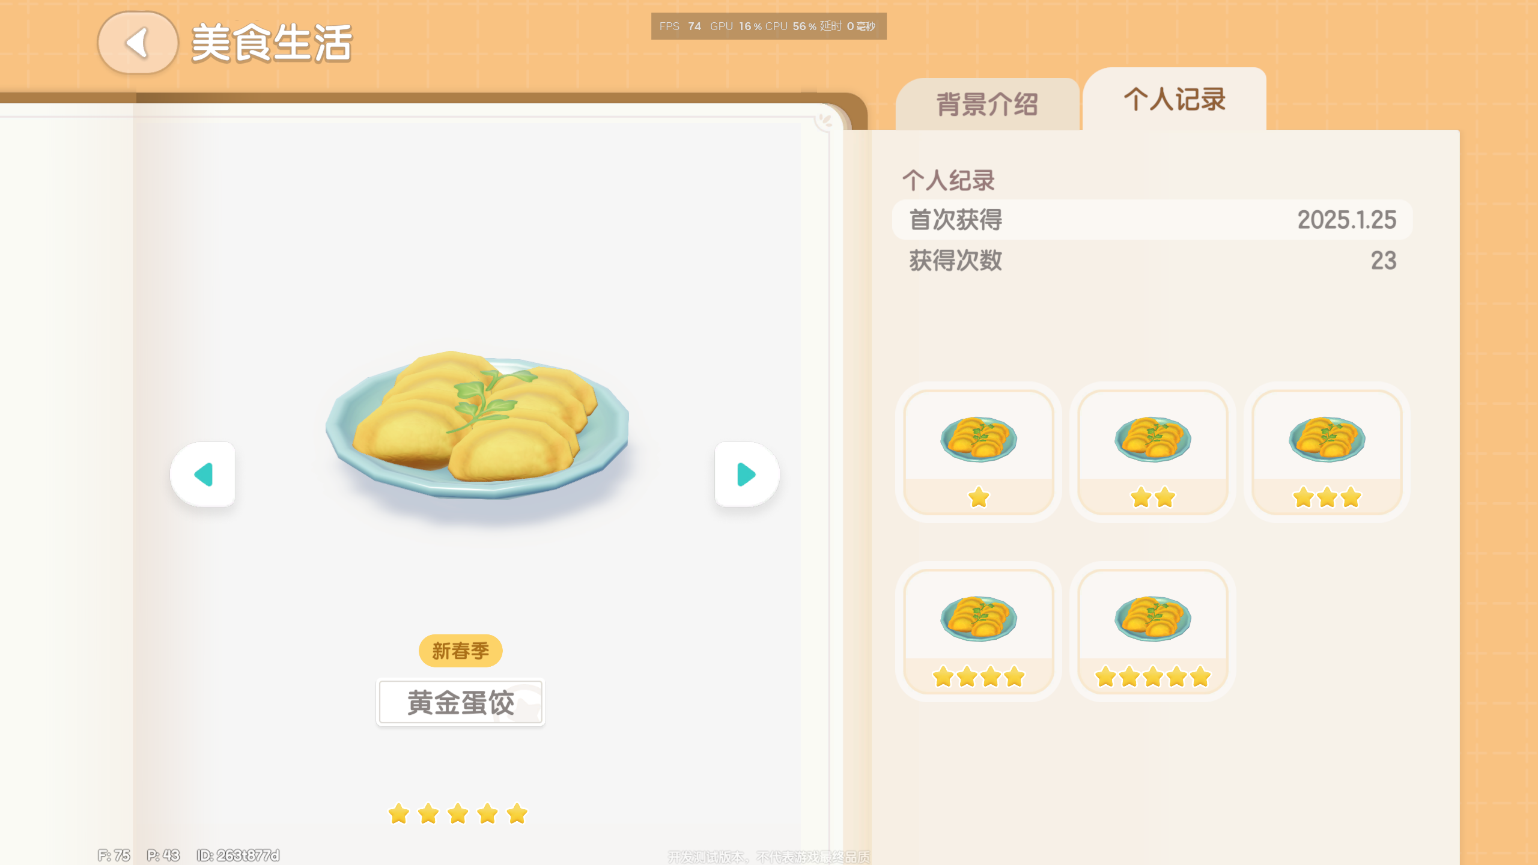Select the two-star dumpling record card
The height and width of the screenshot is (865, 1538).
pyautogui.click(x=1153, y=452)
